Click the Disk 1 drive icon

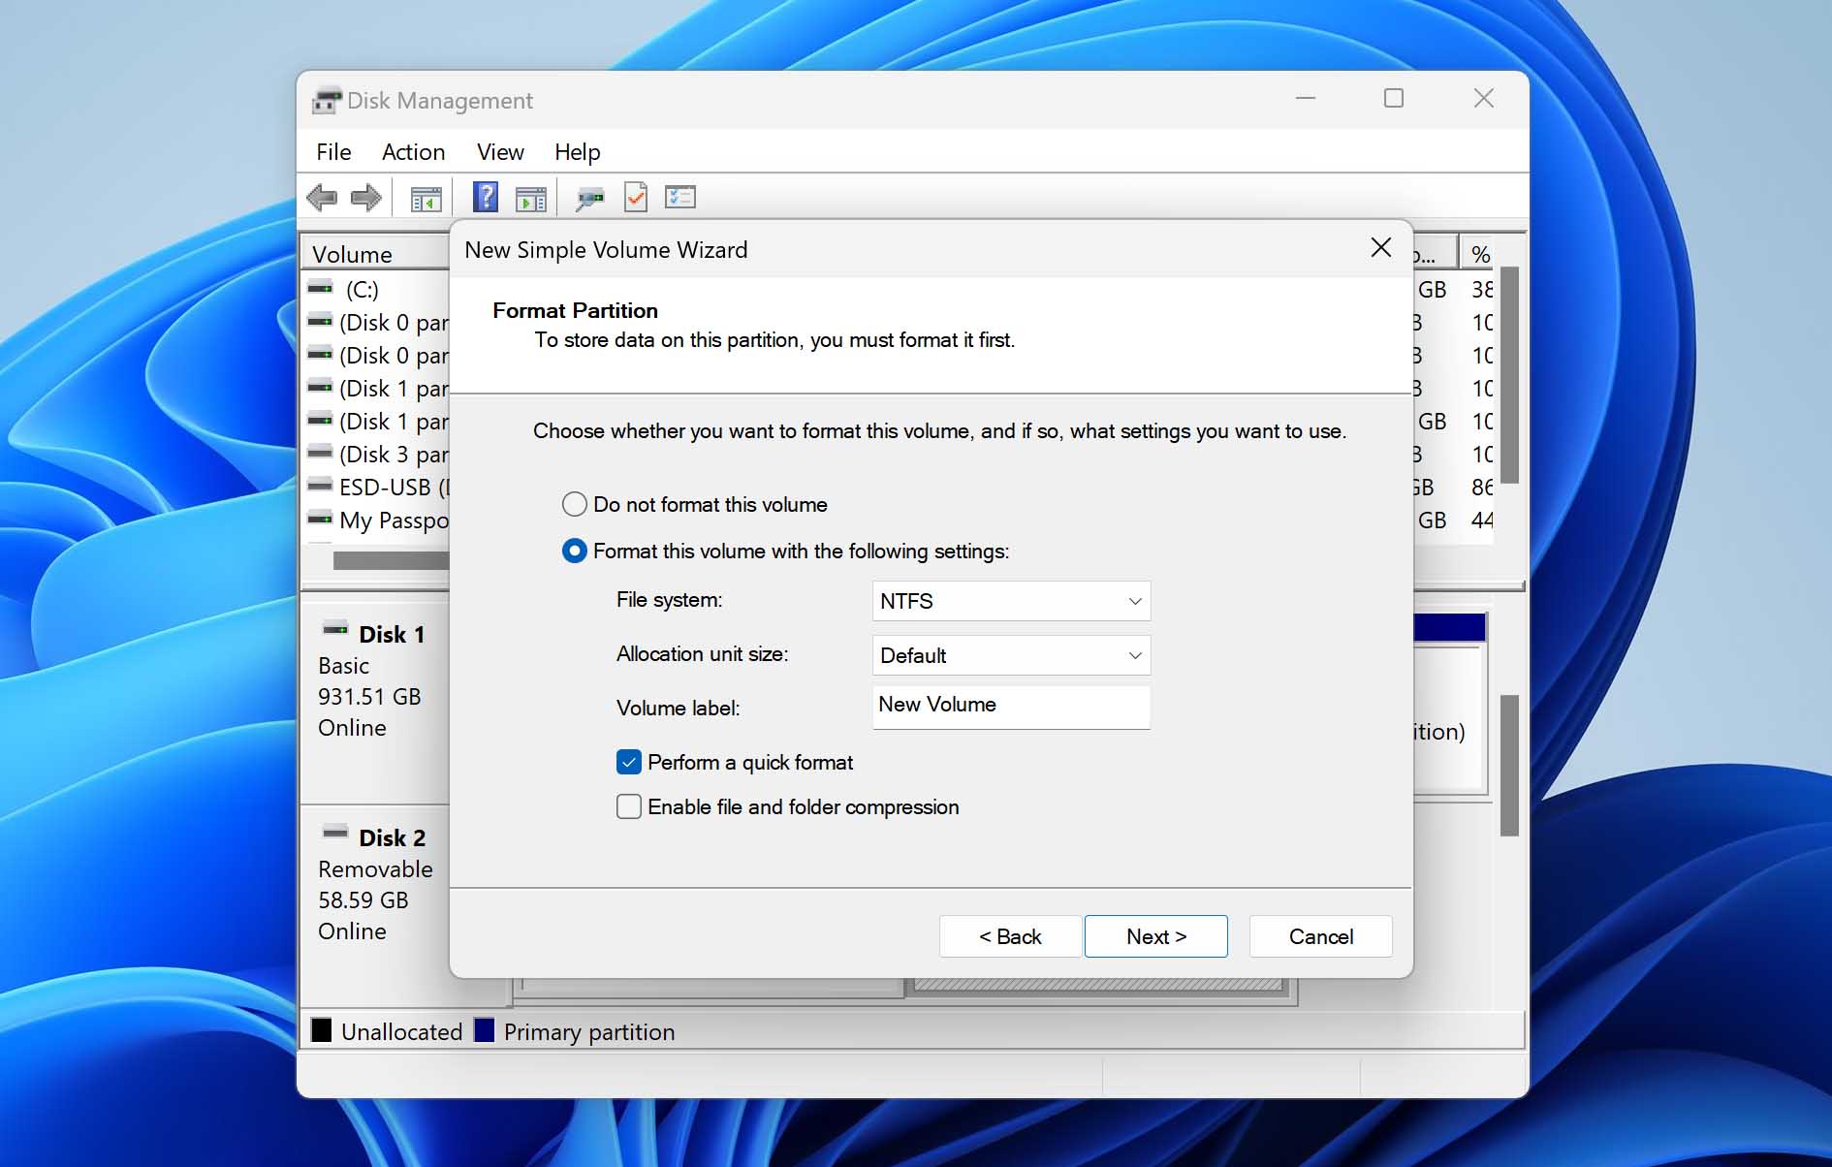pyautogui.click(x=335, y=630)
